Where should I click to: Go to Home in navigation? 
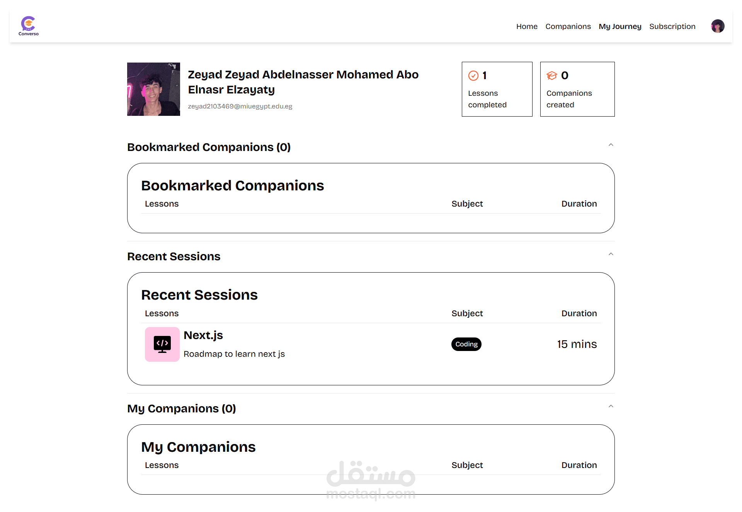click(527, 27)
